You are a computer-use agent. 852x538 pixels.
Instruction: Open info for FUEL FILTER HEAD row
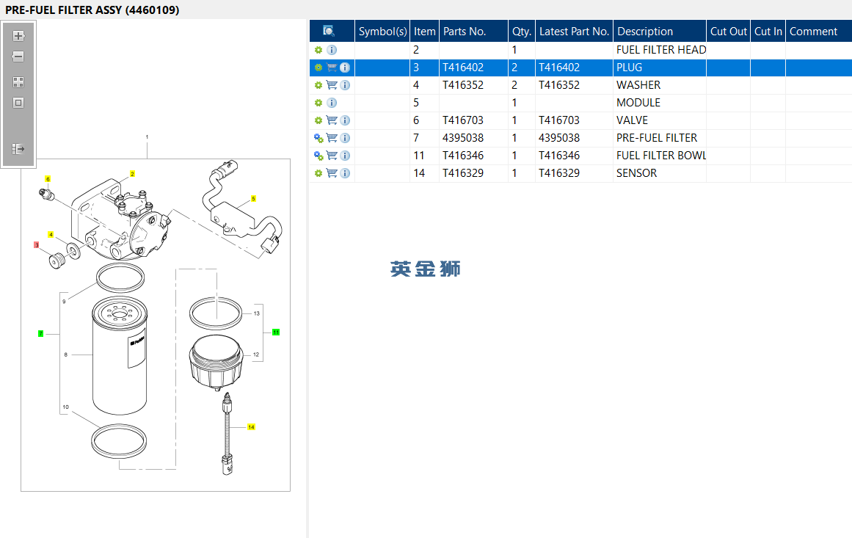332,50
